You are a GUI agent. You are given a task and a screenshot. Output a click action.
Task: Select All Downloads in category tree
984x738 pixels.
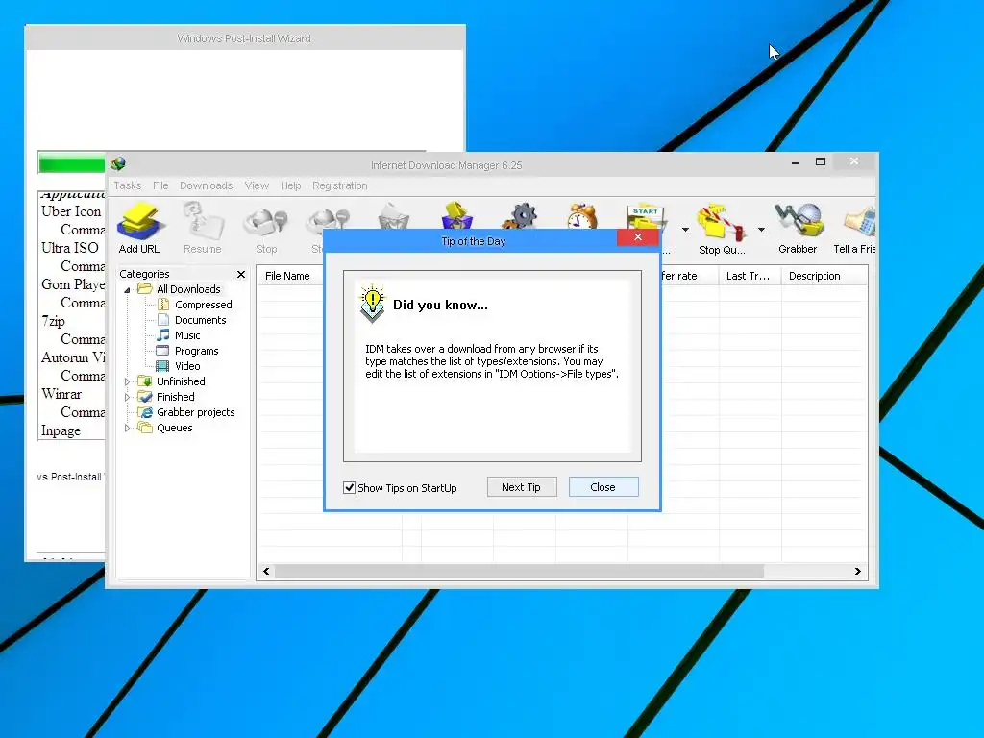tap(188, 289)
